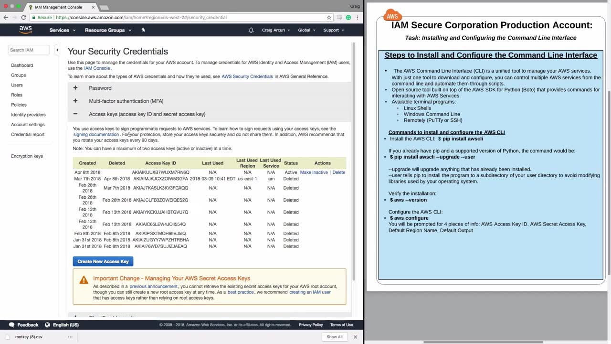Click the Search IAM input field
The height and width of the screenshot is (344, 611).
tap(29, 50)
